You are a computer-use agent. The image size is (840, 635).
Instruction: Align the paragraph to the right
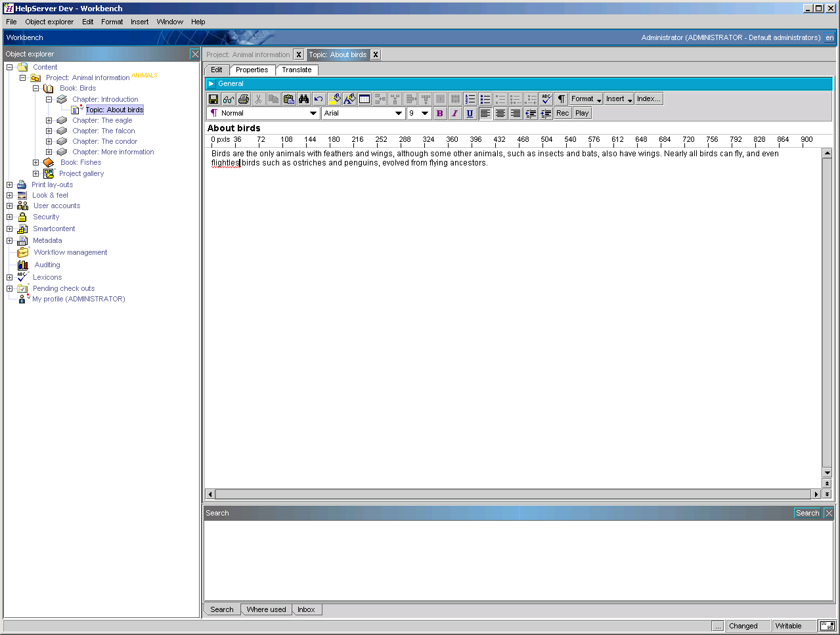pos(516,114)
